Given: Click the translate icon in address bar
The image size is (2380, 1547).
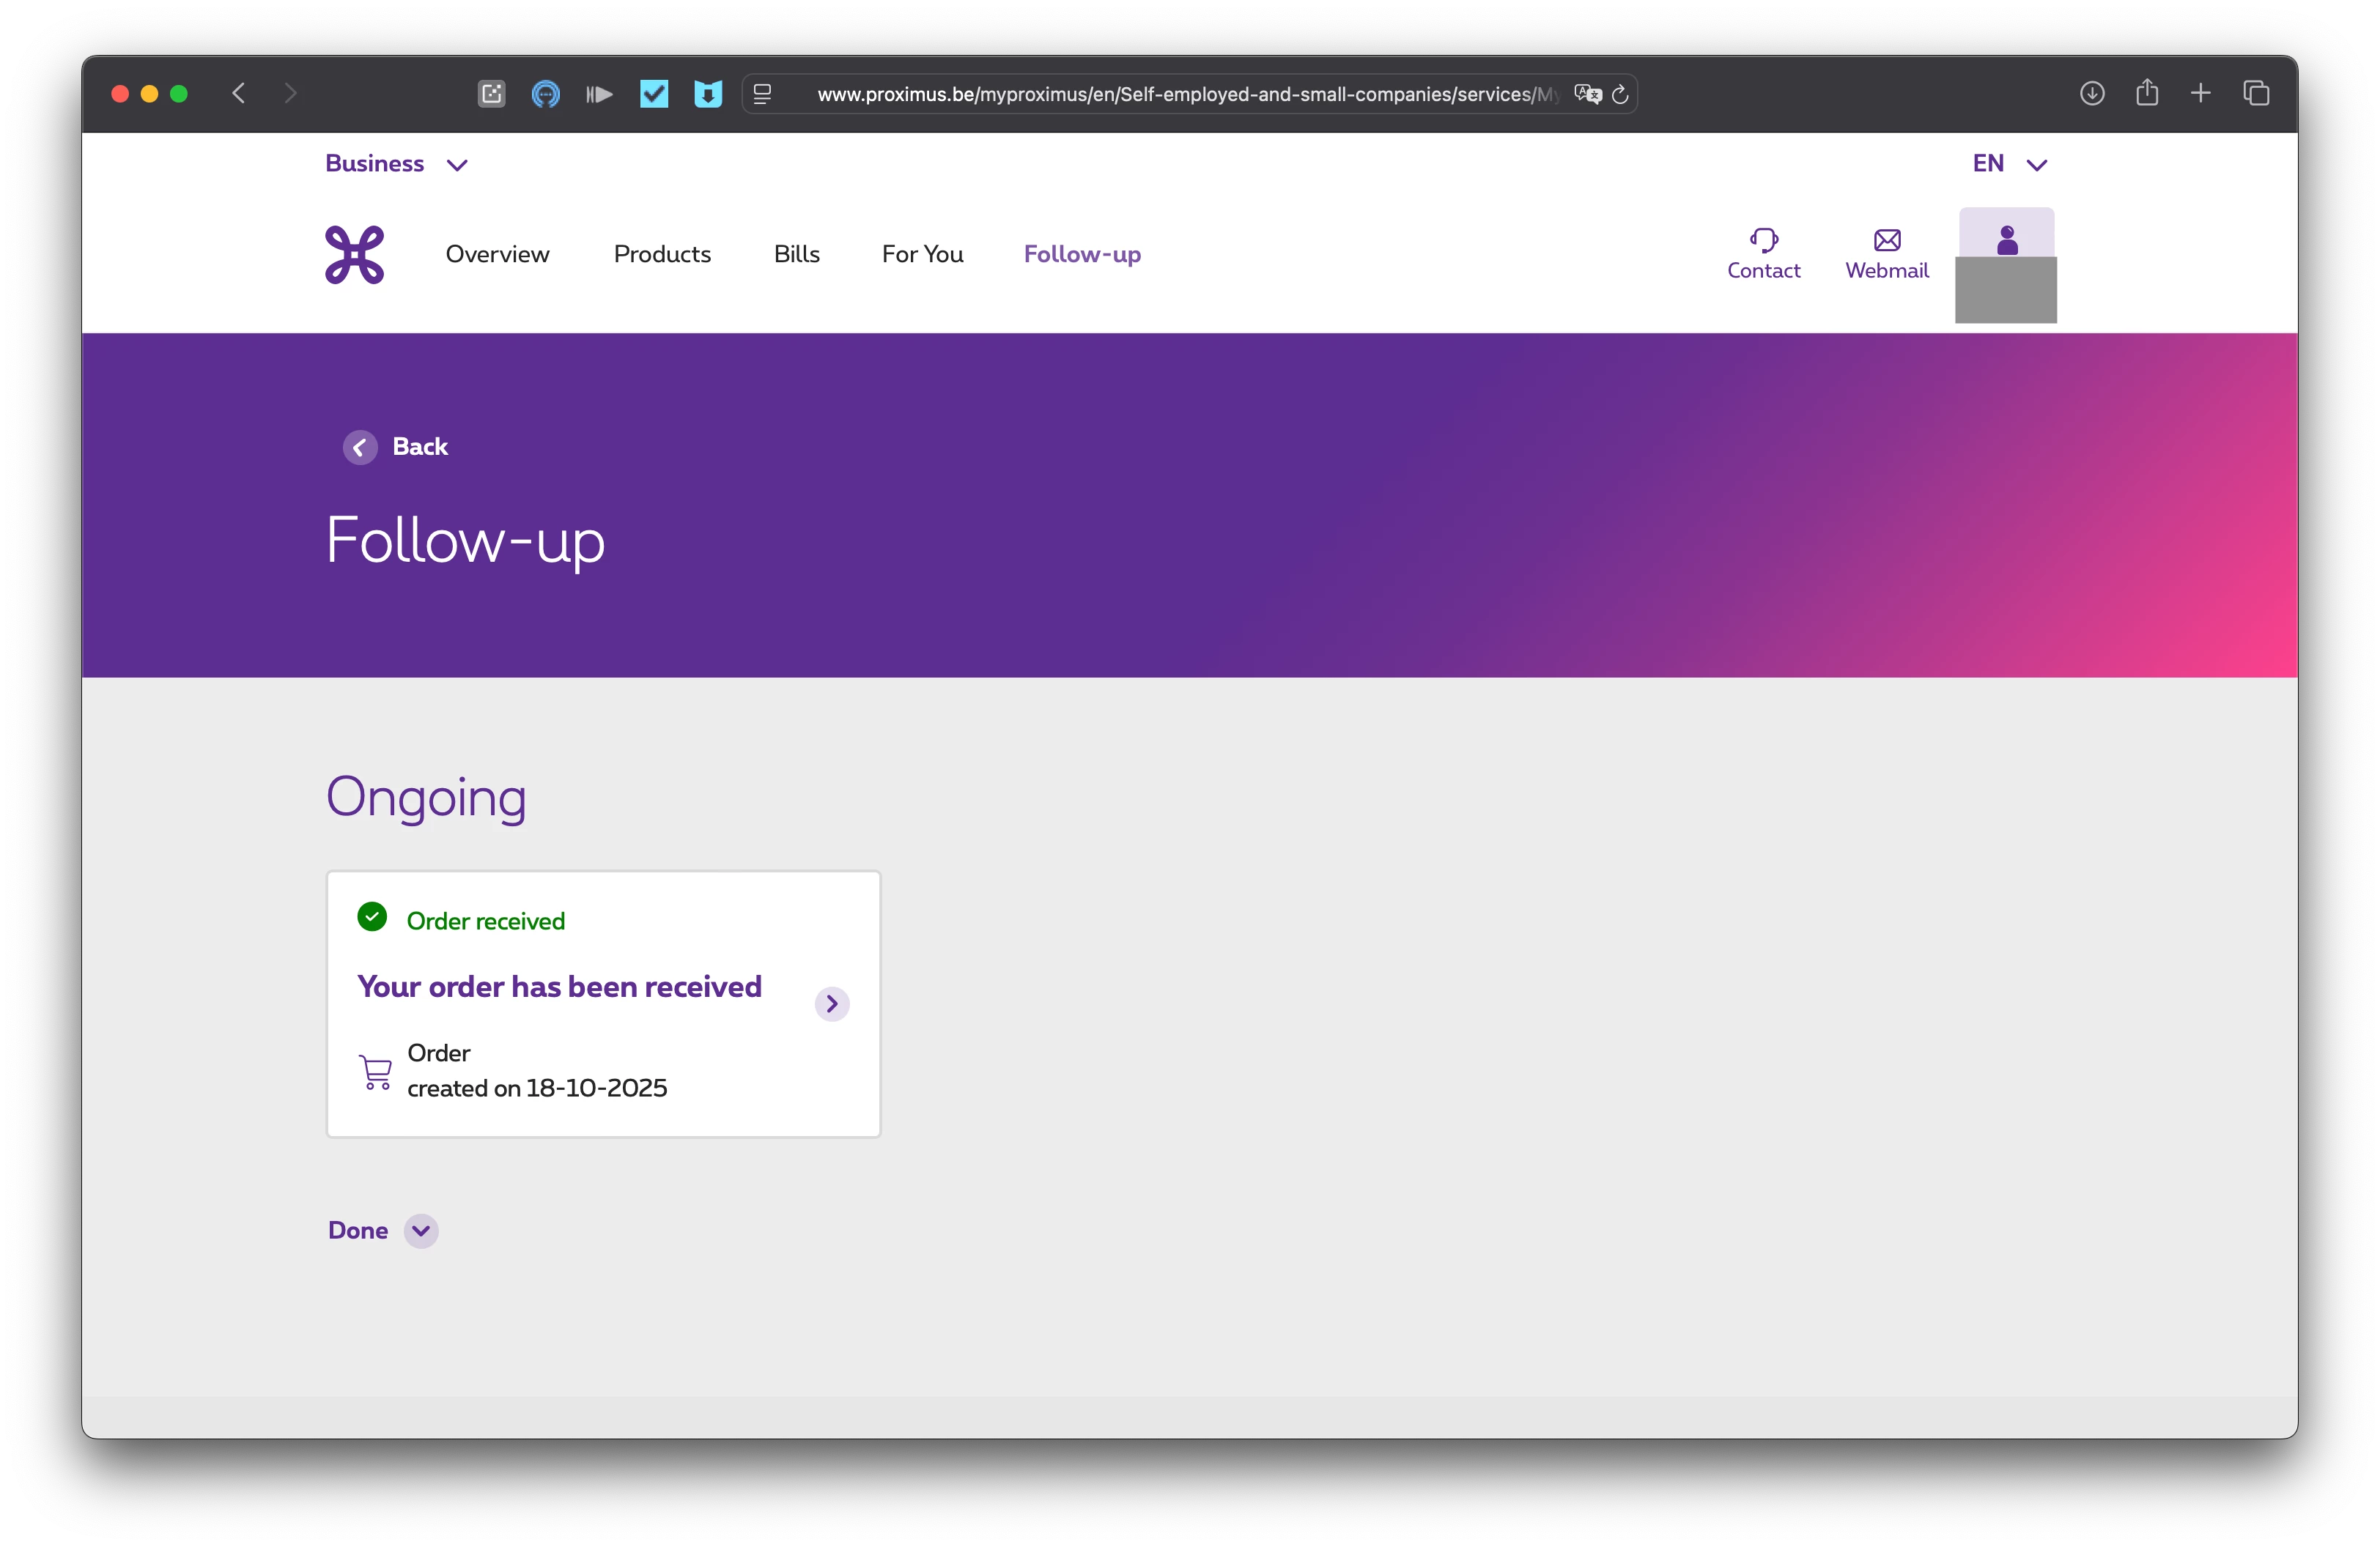Looking at the screenshot, I should pos(1587,94).
